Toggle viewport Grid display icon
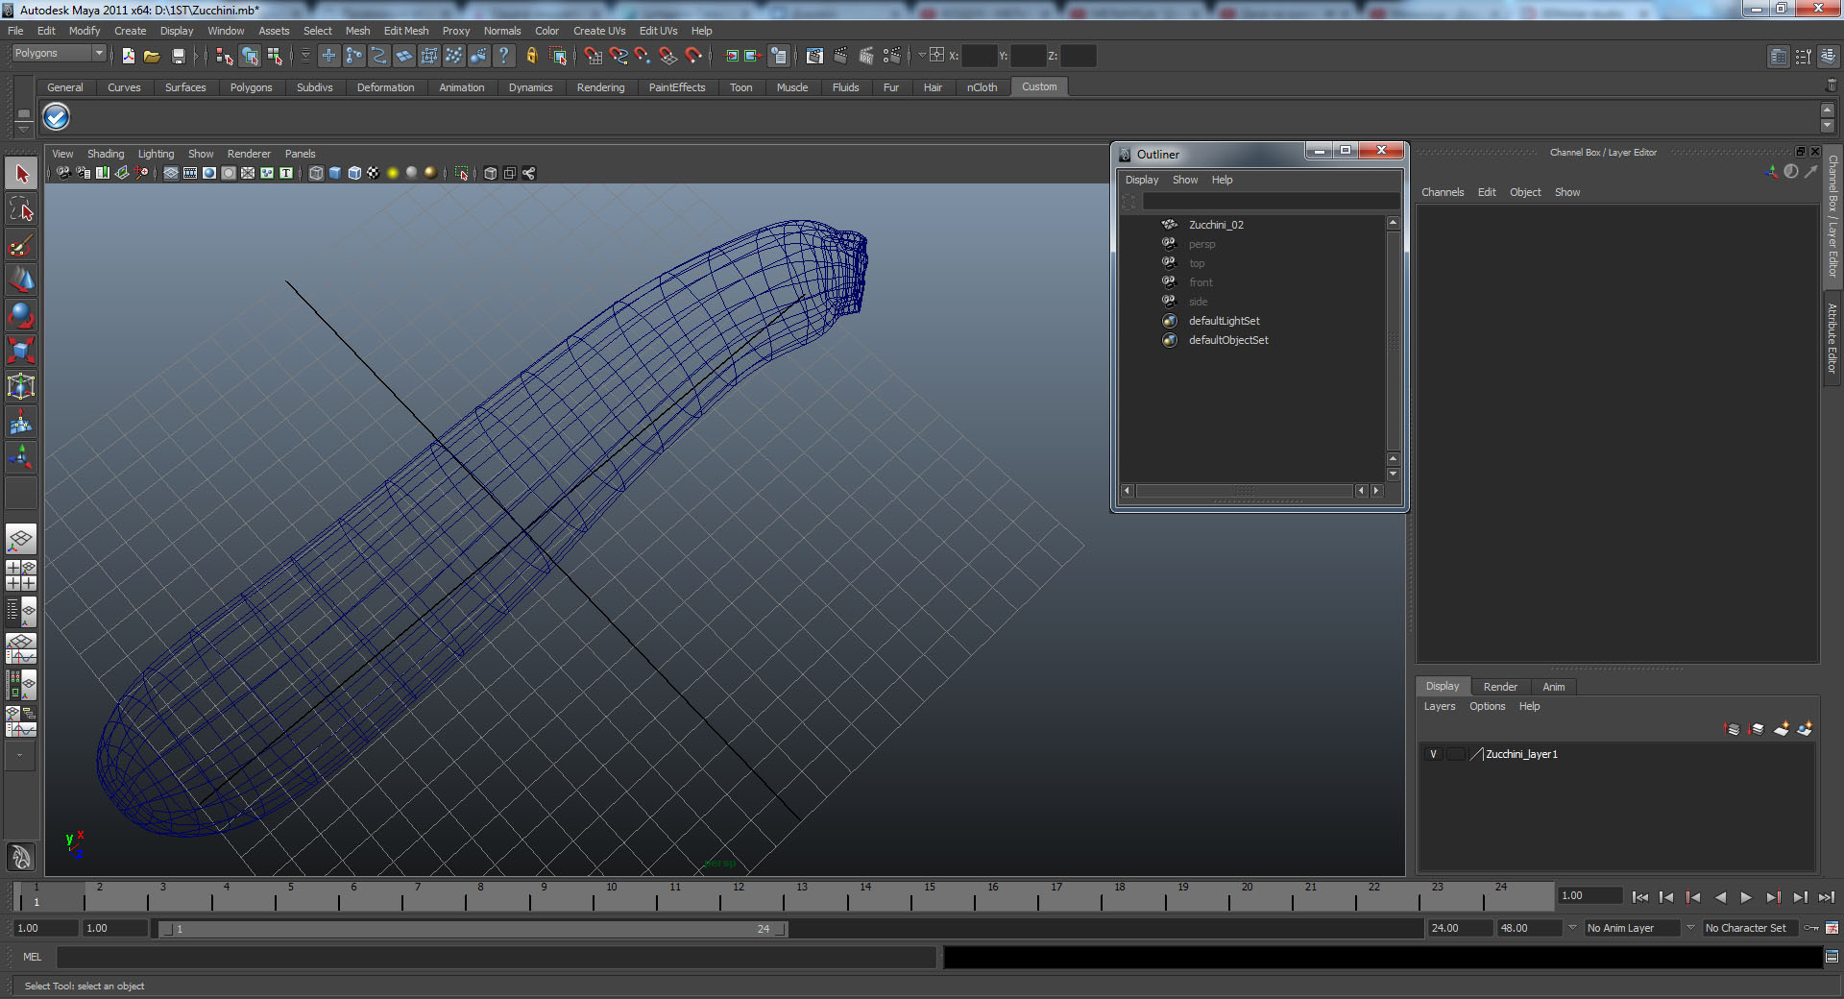The image size is (1844, 999). coord(171,173)
